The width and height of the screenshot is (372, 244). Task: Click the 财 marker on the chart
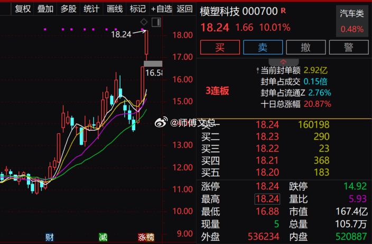coord(50,237)
